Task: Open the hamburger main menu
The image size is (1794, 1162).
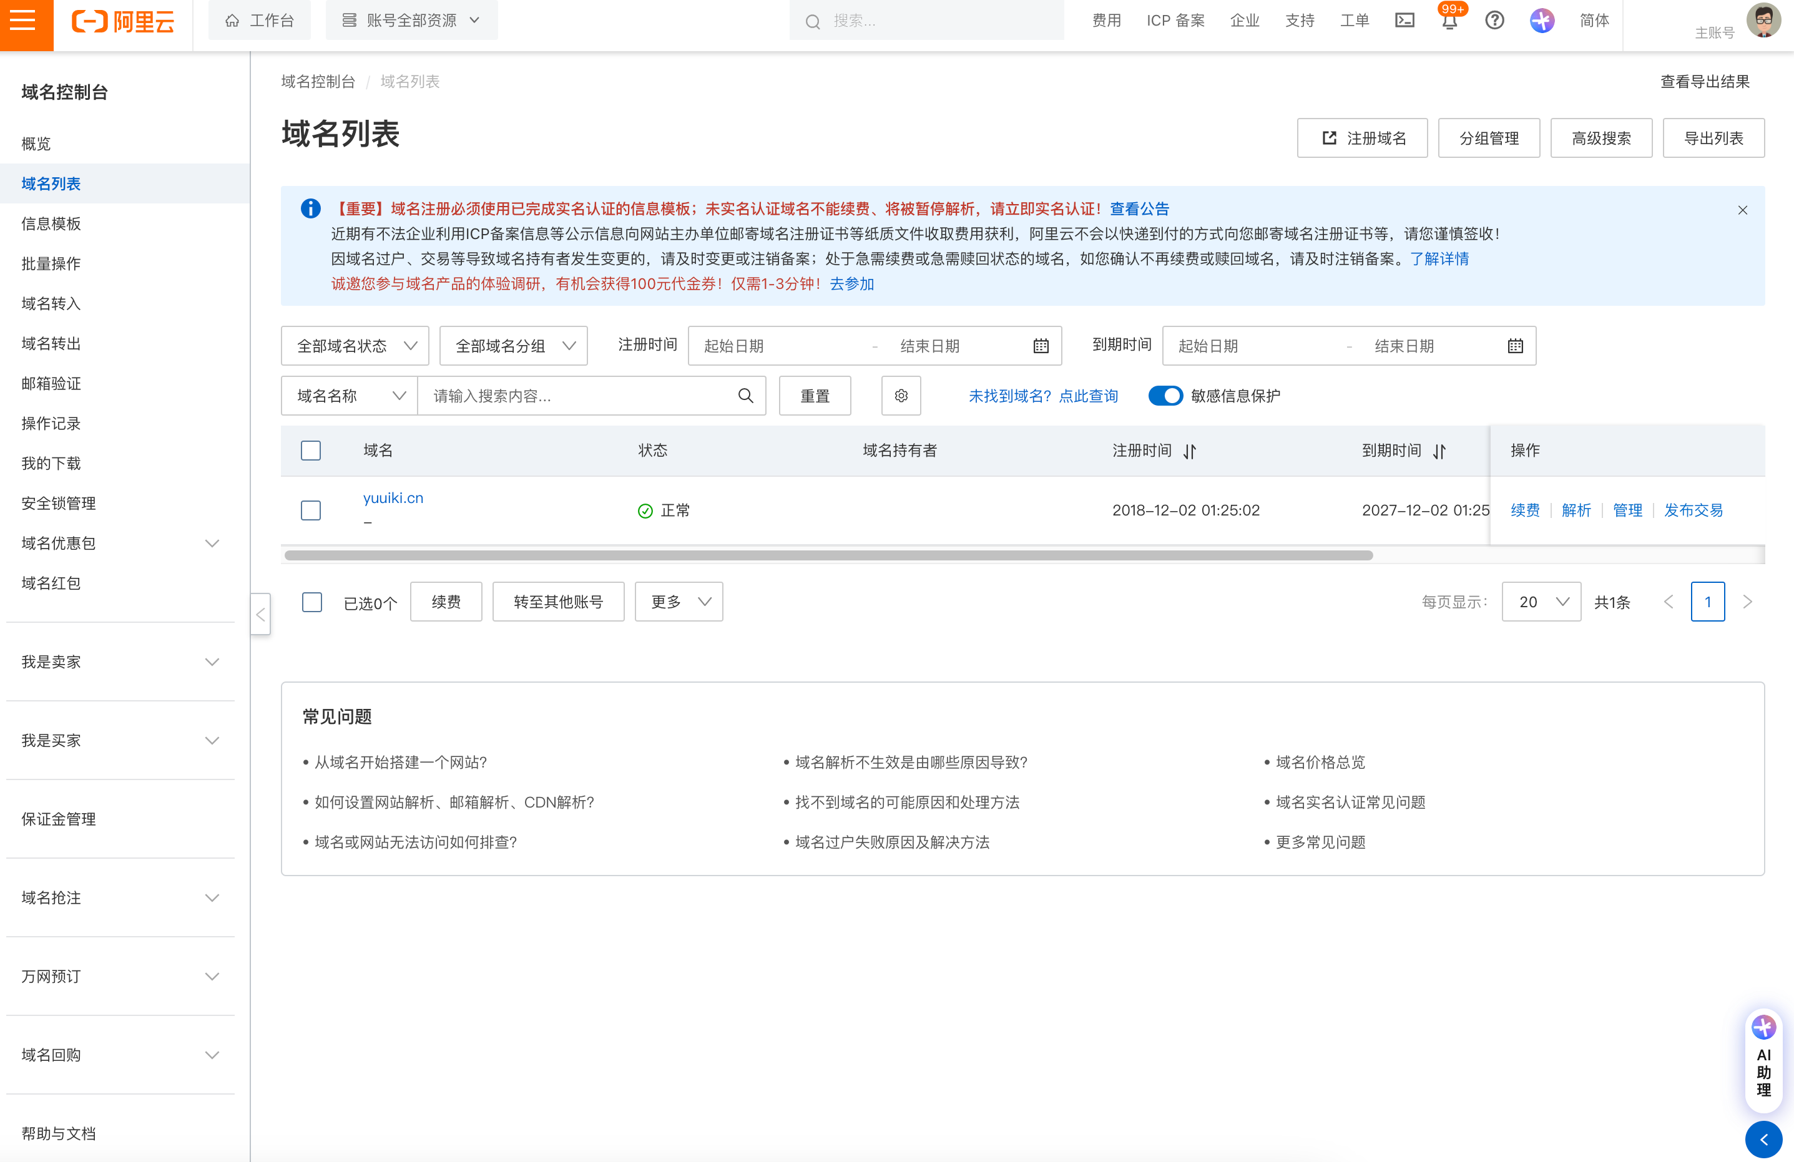Action: coord(23,21)
